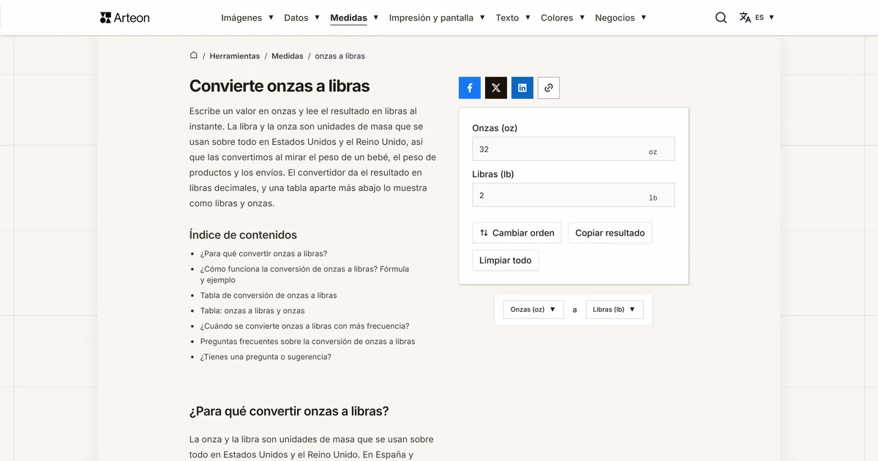Jump to ¿Para qué convertir onzas a libras?

[x=263, y=254]
